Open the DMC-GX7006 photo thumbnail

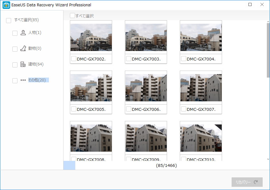click(x=146, y=88)
